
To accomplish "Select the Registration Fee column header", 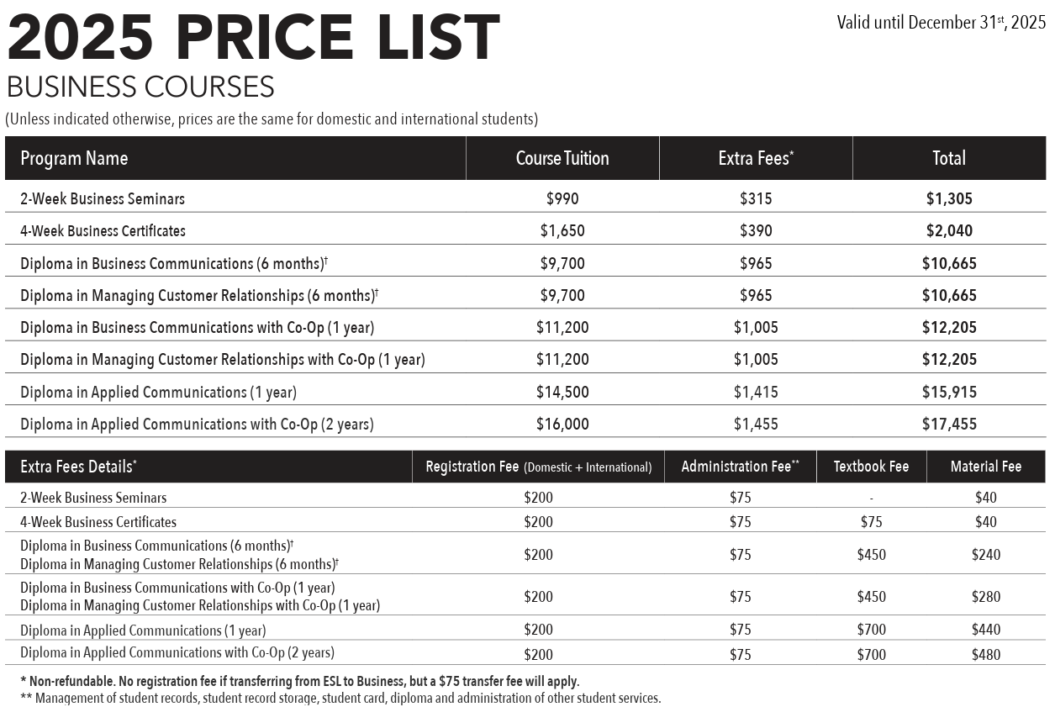I will (538, 467).
